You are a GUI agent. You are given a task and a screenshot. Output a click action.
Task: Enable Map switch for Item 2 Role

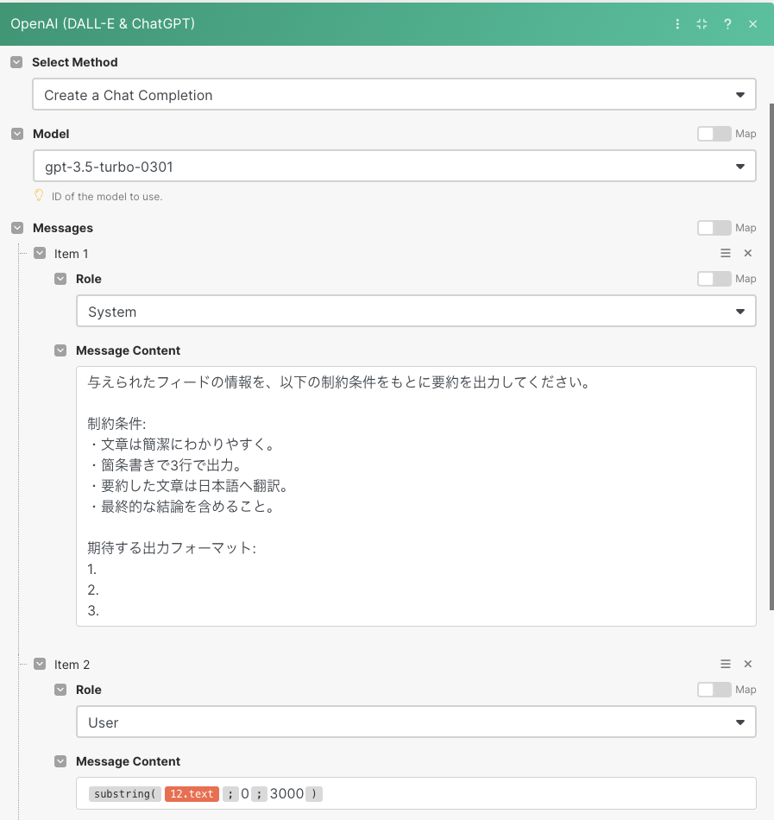pyautogui.click(x=714, y=690)
